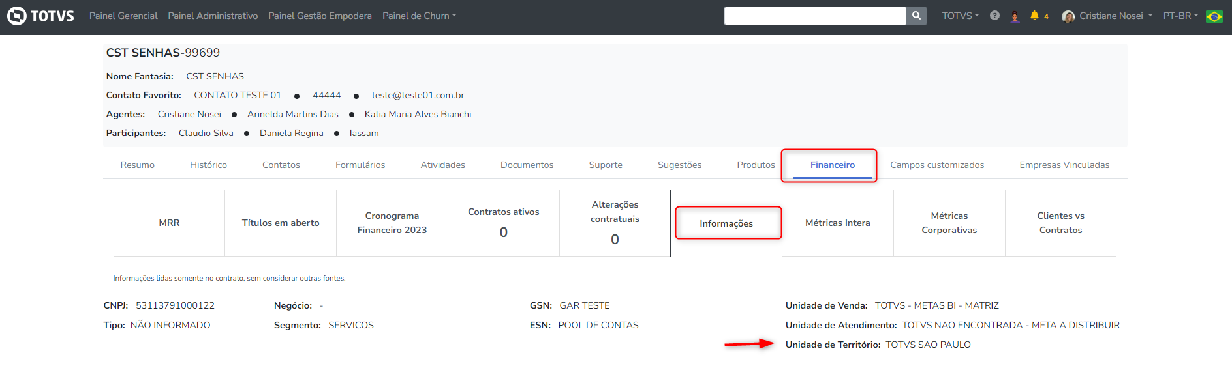The width and height of the screenshot is (1232, 366).
Task: Click TOTVS - METAS BI - MATRIZ value
Action: 937,305
